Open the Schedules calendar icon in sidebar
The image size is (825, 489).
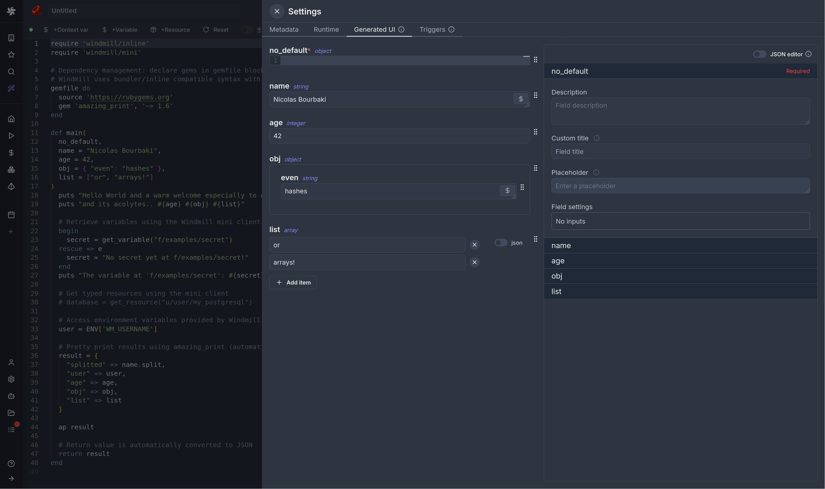[x=11, y=215]
